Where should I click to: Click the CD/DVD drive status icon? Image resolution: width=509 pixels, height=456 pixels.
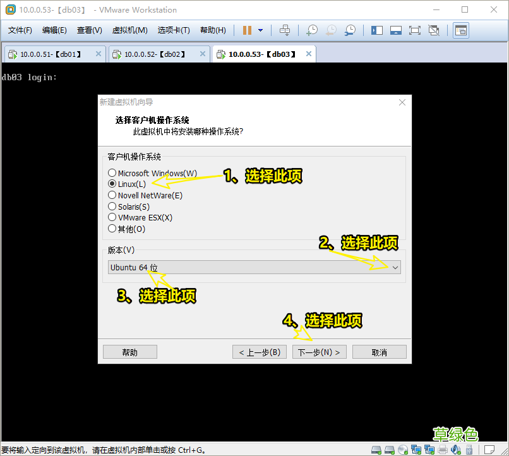click(x=403, y=450)
